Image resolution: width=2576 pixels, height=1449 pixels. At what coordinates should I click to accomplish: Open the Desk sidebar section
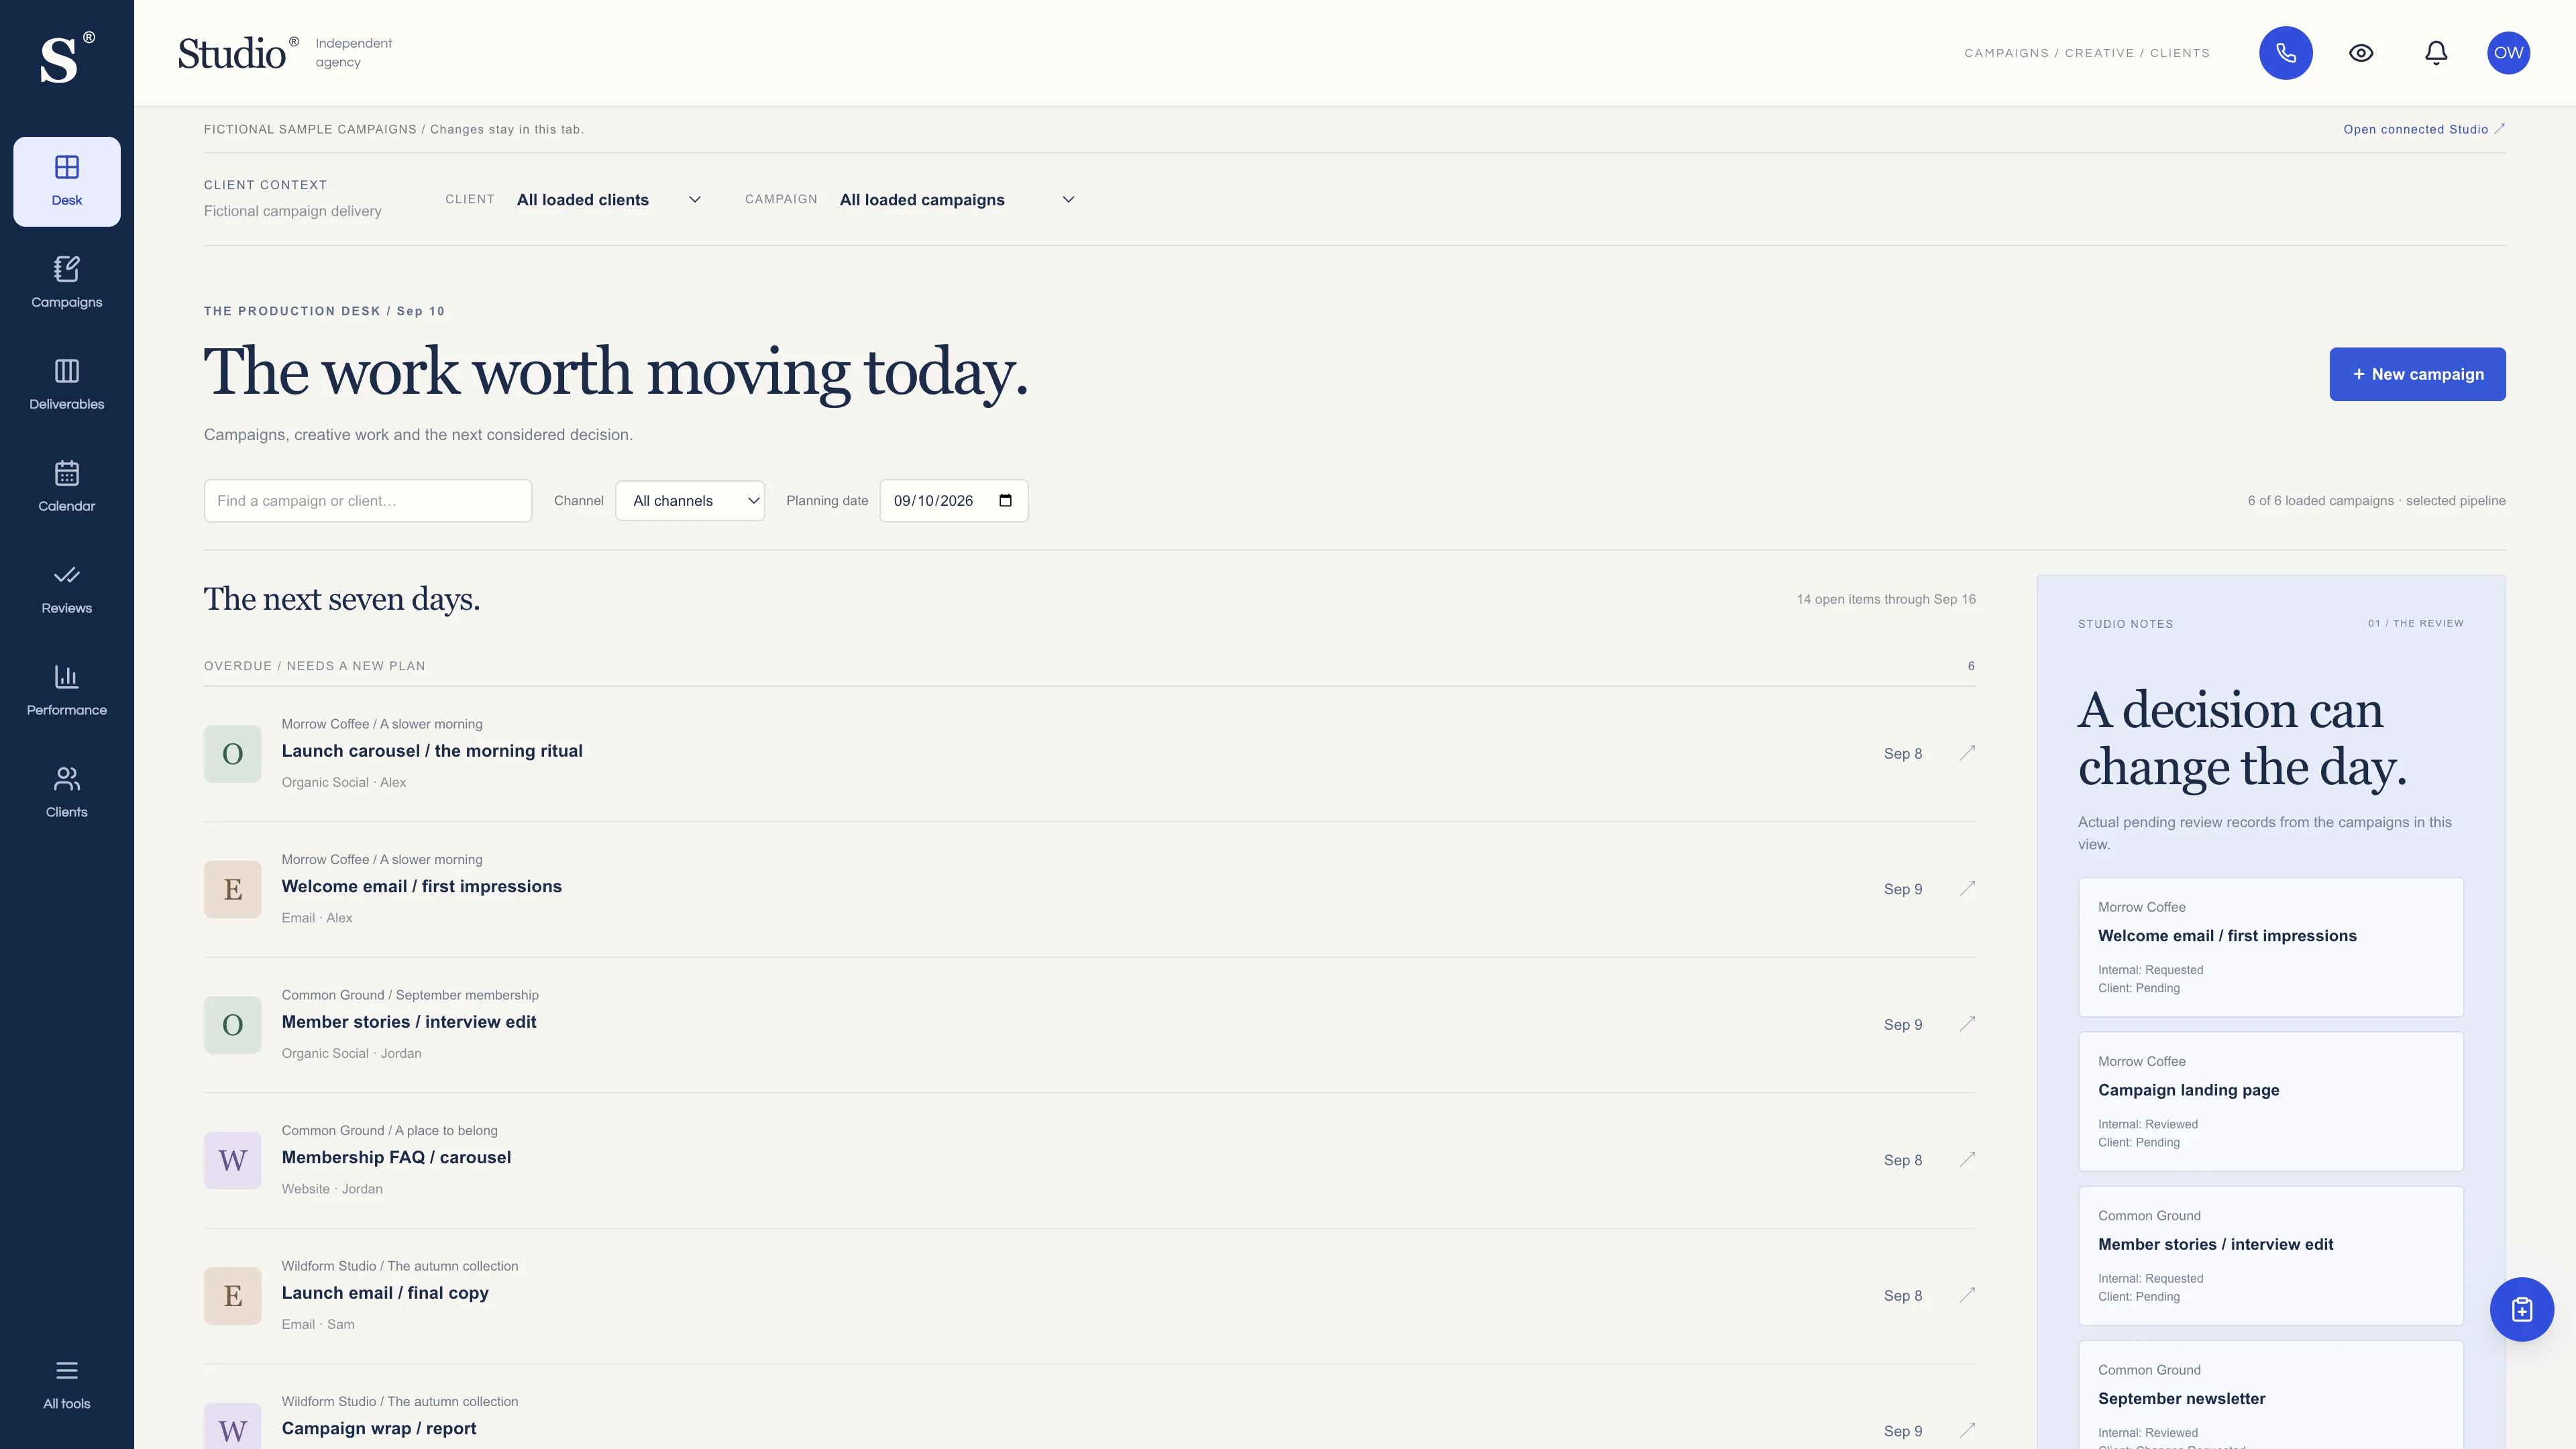click(67, 181)
